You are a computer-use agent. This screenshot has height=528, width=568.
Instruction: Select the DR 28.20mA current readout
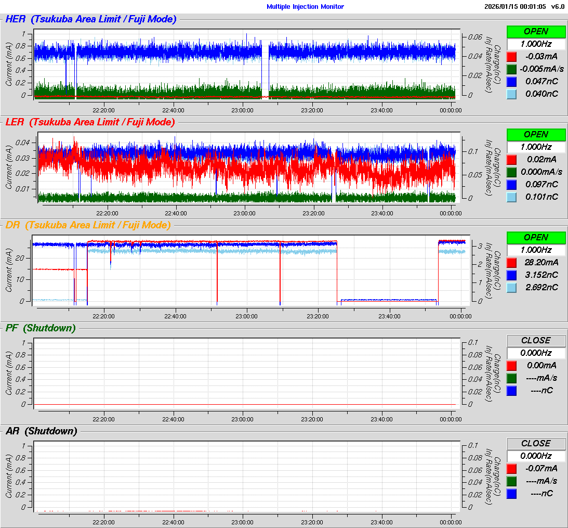pyautogui.click(x=541, y=262)
